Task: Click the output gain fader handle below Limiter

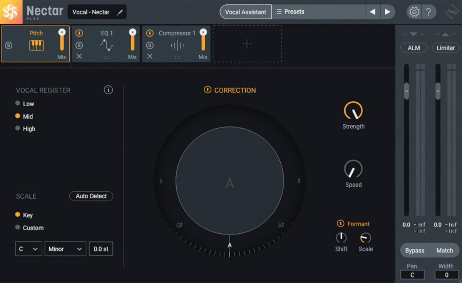Action: (x=438, y=91)
